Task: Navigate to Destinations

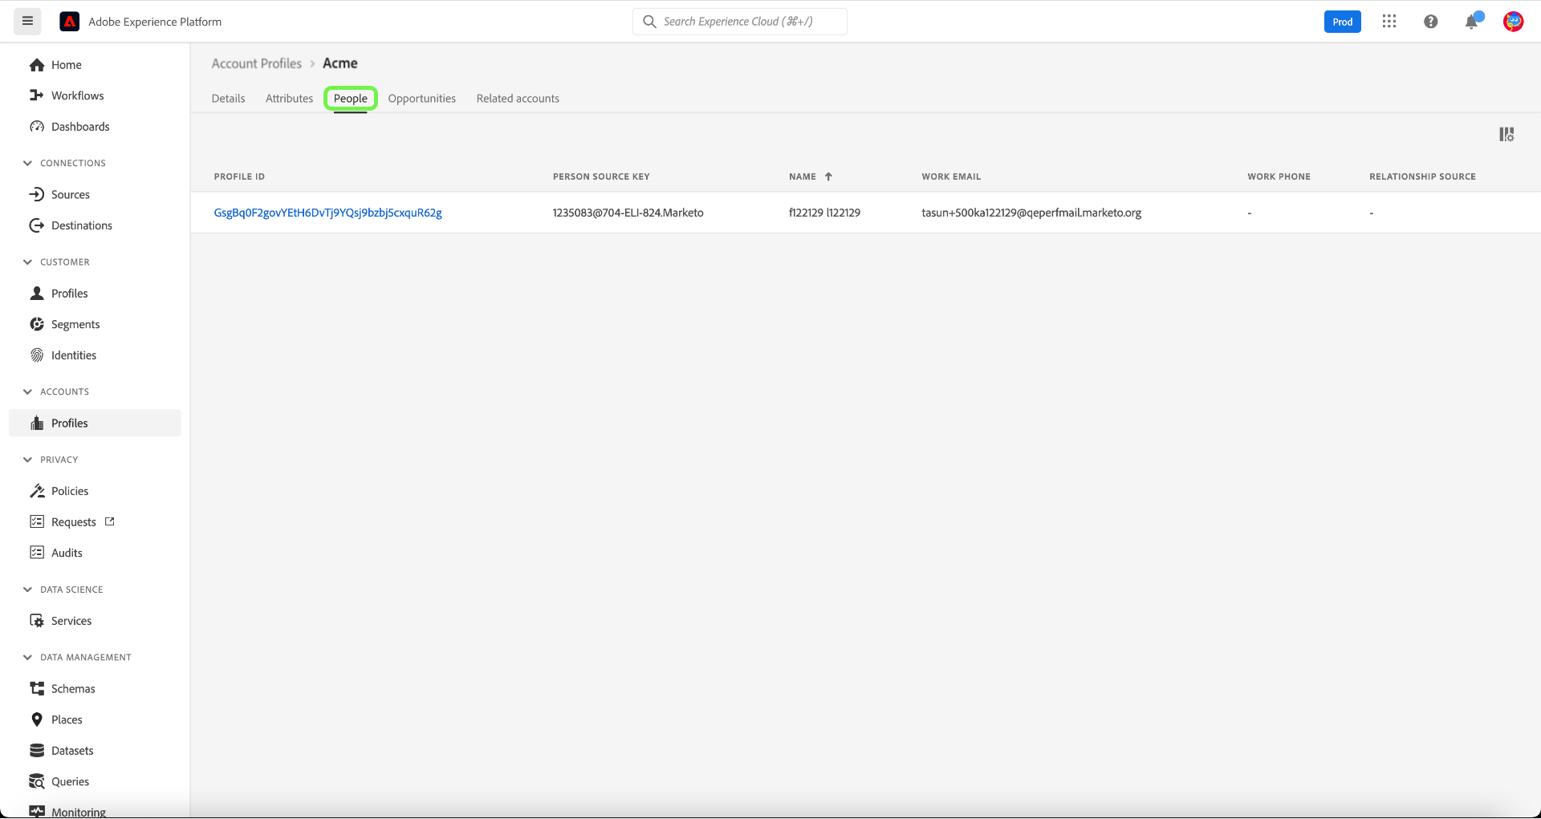Action: pyautogui.click(x=82, y=225)
